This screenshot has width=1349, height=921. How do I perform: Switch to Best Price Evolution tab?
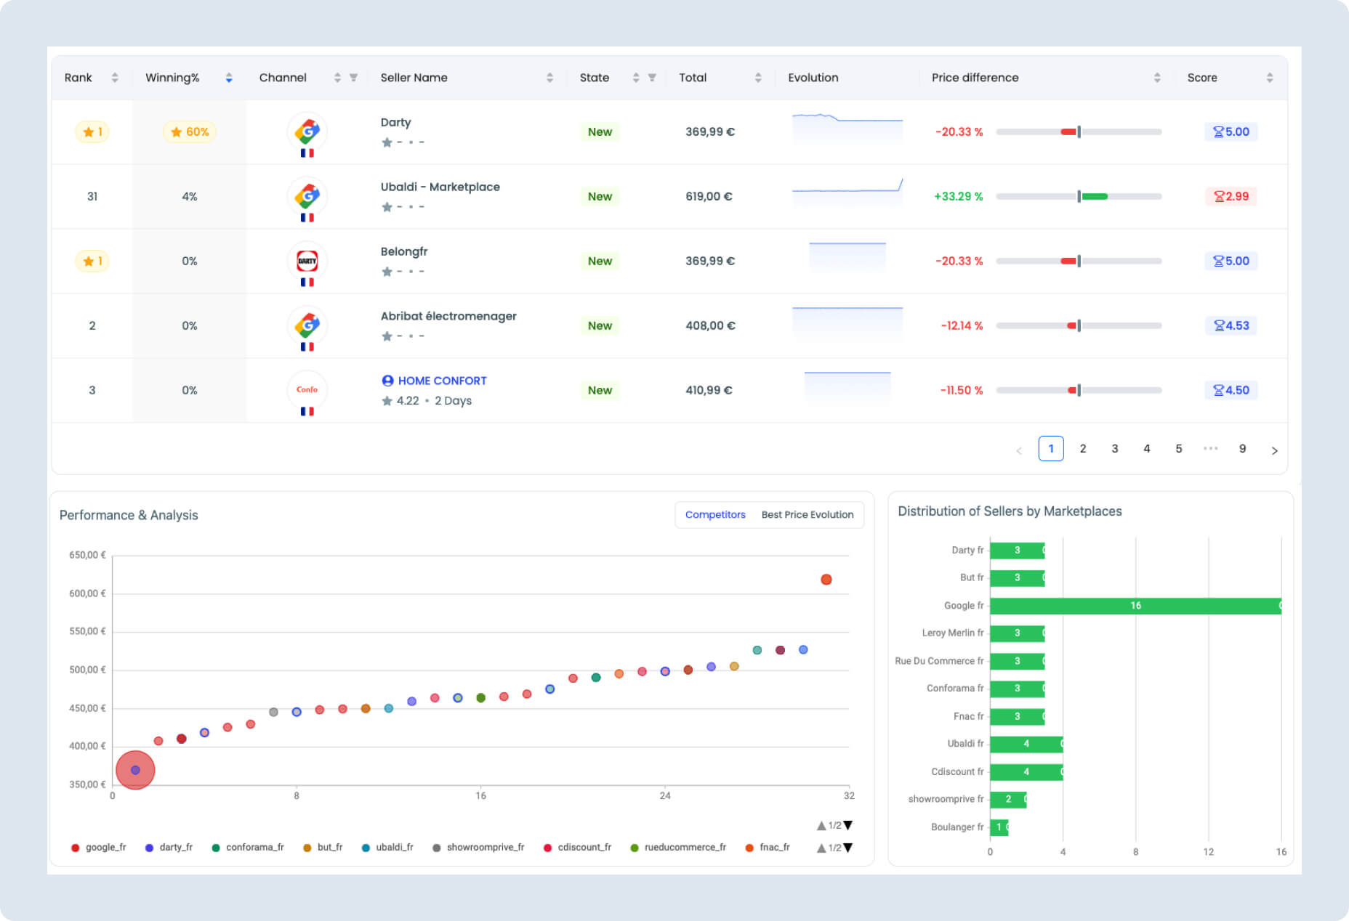pyautogui.click(x=808, y=514)
